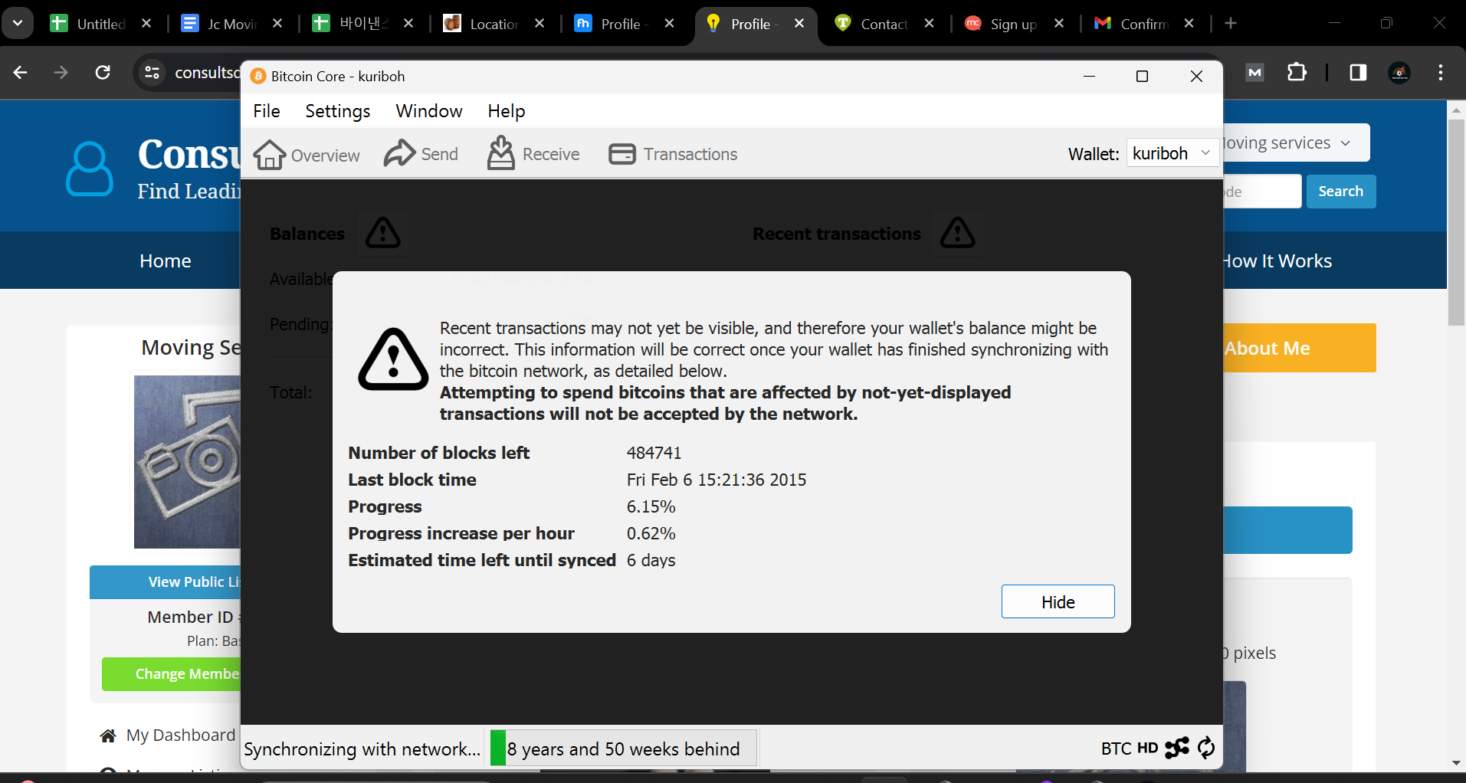Screen dimensions: 1466x783
Task: Click the 'Fri Feb 6 15:21:36 2015' value
Action: coord(717,480)
